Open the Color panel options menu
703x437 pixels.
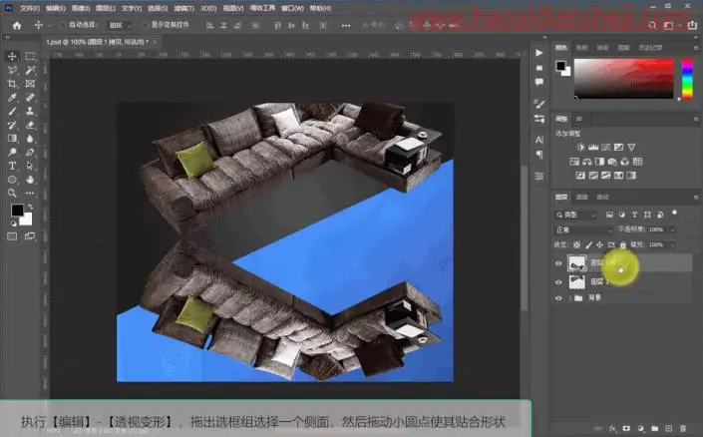[696, 48]
